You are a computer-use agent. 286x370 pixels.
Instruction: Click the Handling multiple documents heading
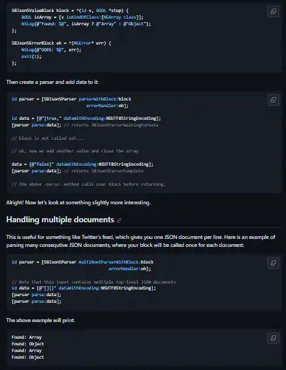coord(60,220)
